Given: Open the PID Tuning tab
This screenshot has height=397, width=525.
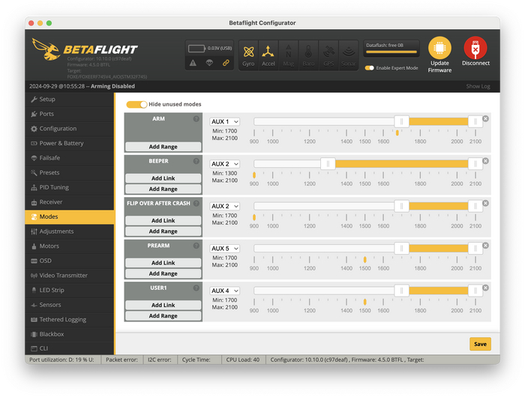Looking at the screenshot, I should coord(54,187).
